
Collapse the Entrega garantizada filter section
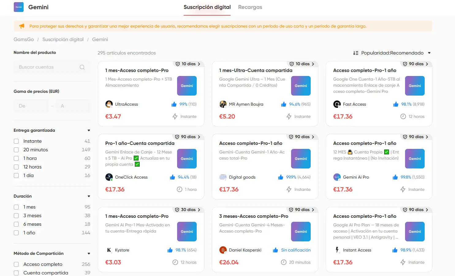pyautogui.click(x=89, y=130)
